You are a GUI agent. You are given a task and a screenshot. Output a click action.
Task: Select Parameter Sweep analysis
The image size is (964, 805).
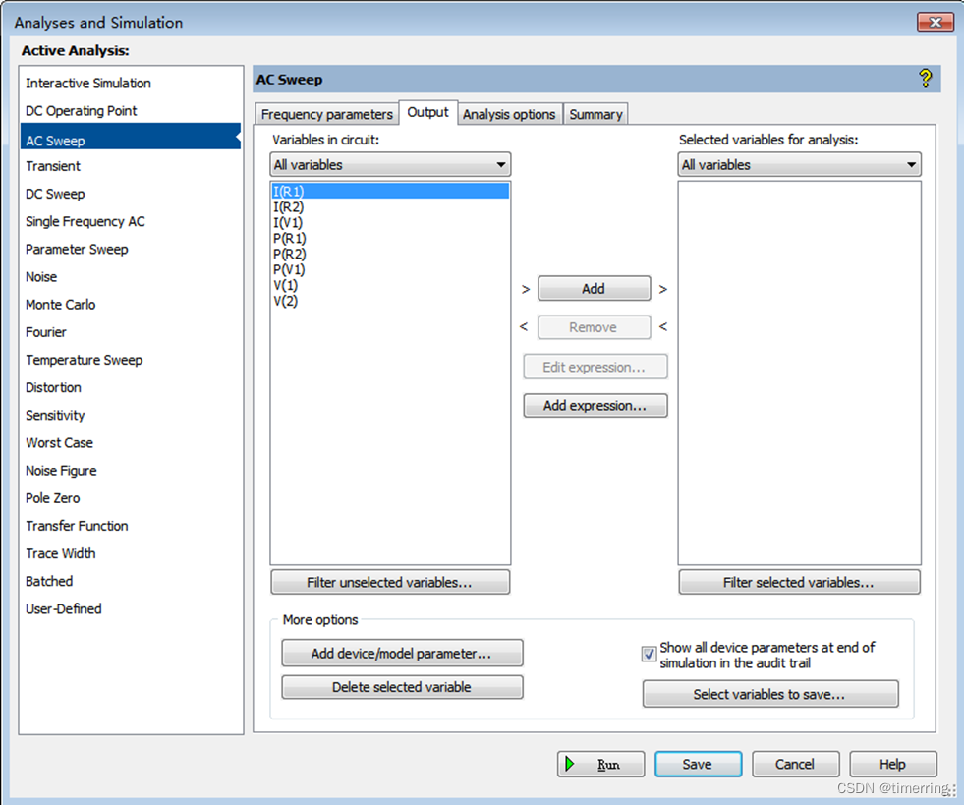pos(77,249)
